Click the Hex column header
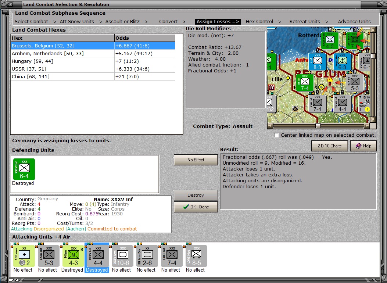Image resolution: width=387 pixels, height=283 pixels. [x=63, y=38]
